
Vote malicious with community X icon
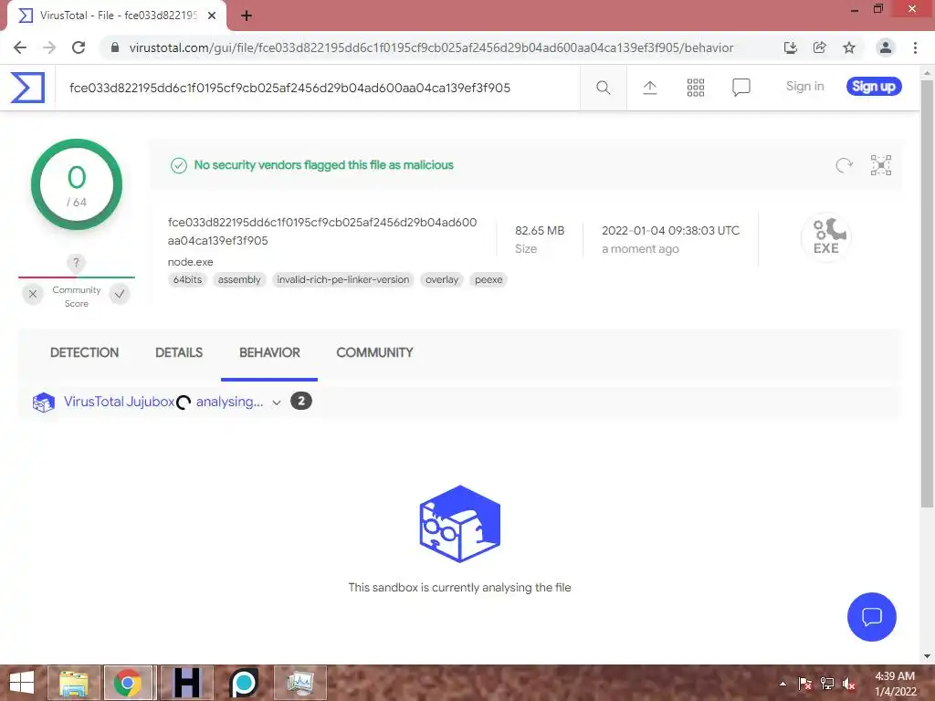point(33,294)
